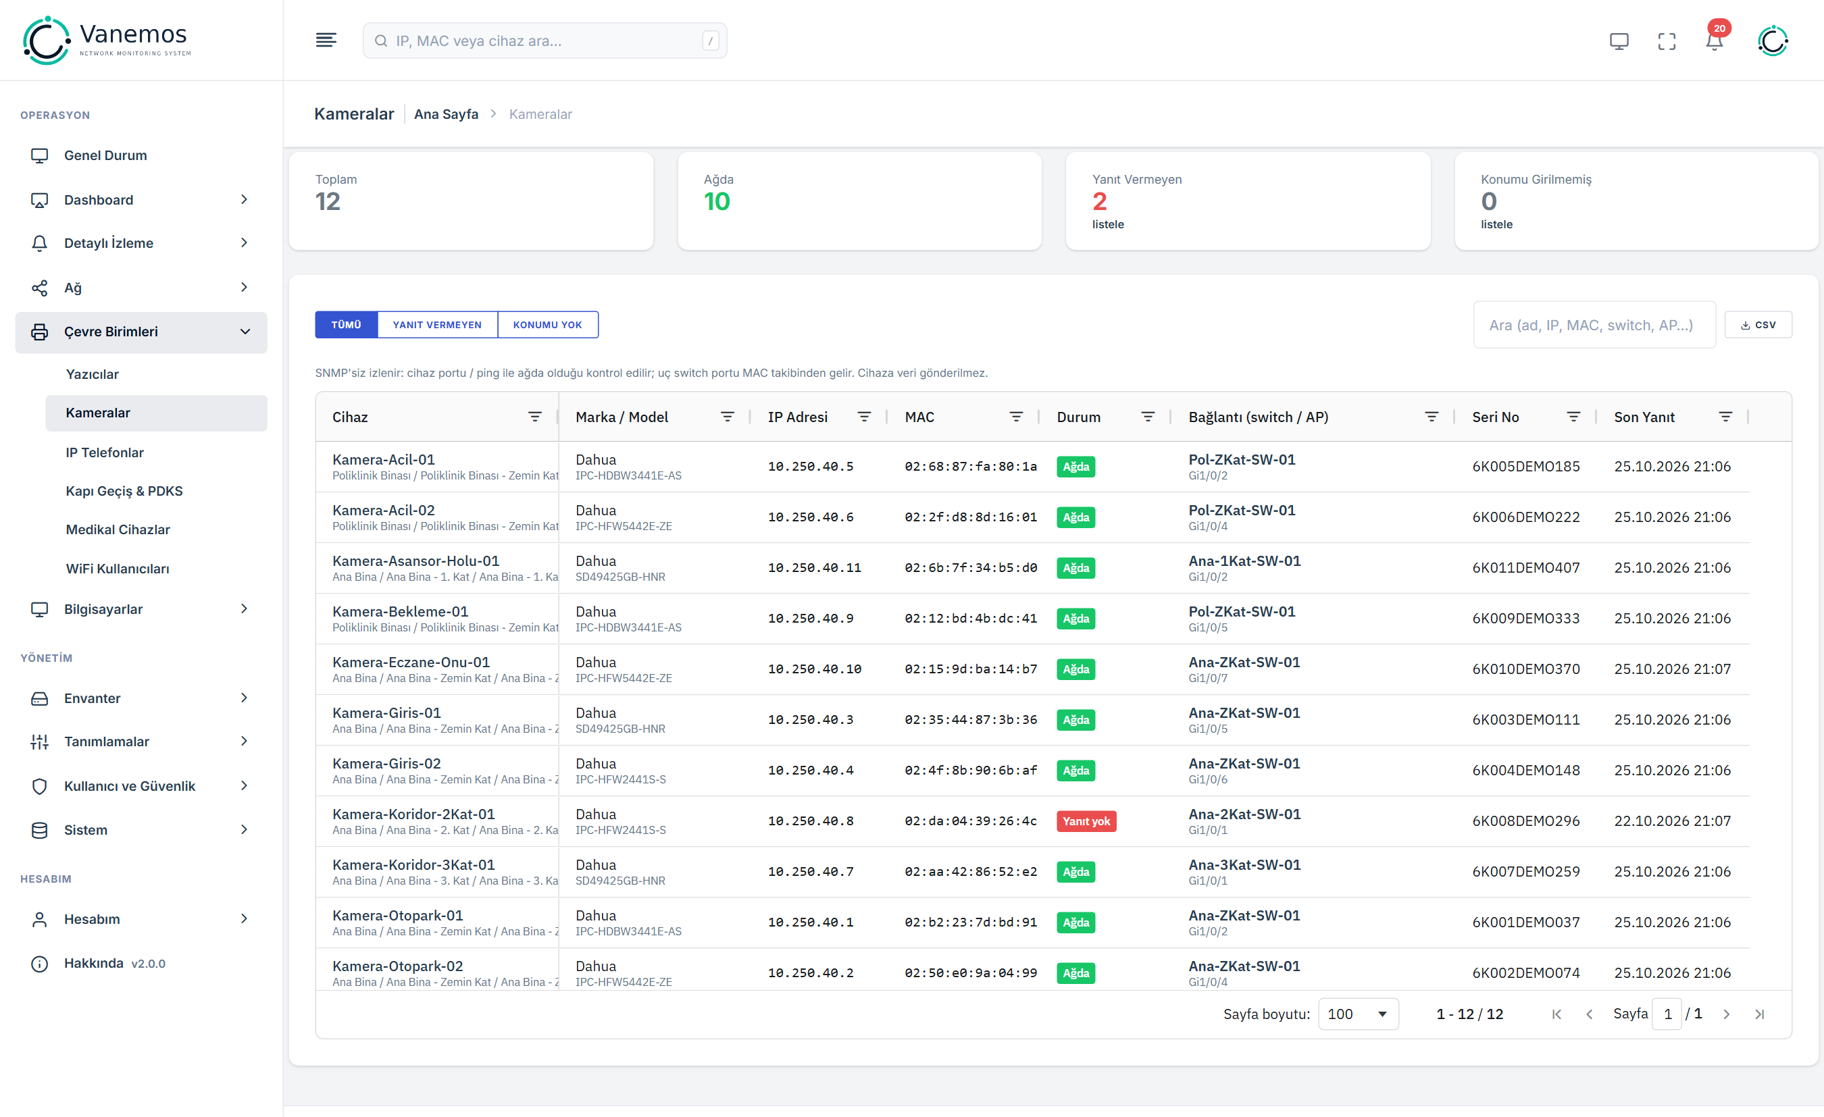
Task: Click listele under Konumu Girilmemiş card
Action: point(1496,224)
